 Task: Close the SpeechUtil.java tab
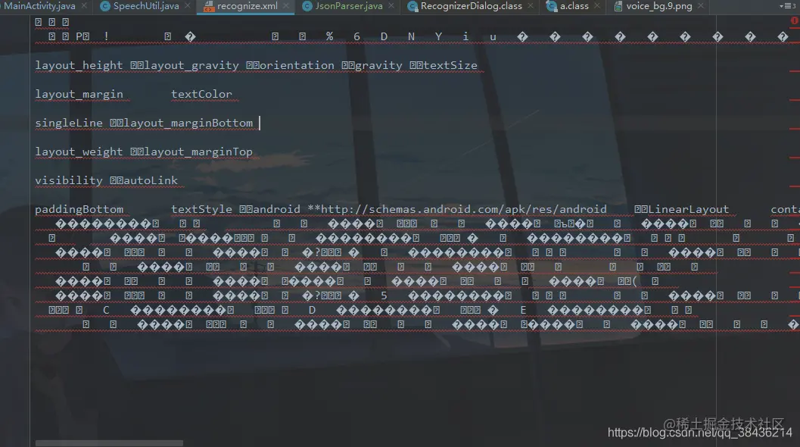(188, 5)
